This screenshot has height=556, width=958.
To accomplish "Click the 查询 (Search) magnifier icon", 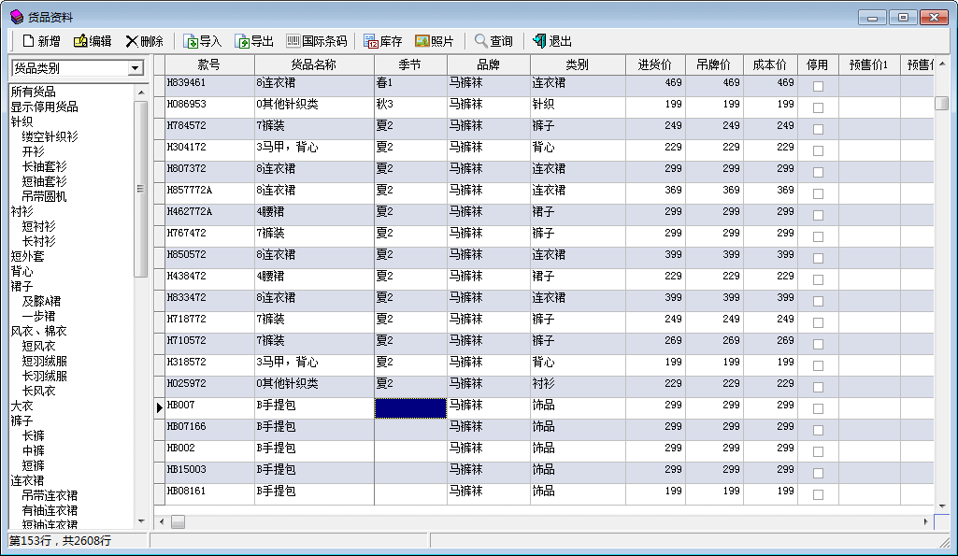I will point(480,41).
